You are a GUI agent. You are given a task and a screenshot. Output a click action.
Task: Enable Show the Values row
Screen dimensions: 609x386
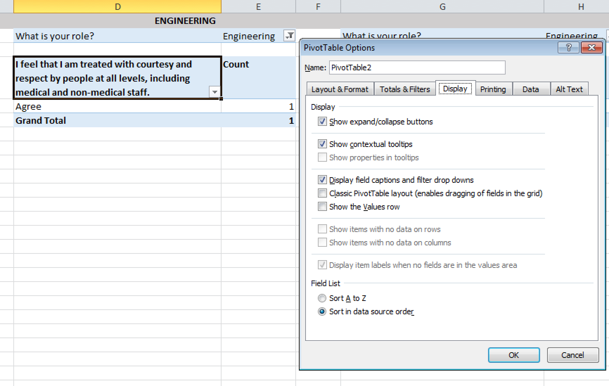(322, 206)
